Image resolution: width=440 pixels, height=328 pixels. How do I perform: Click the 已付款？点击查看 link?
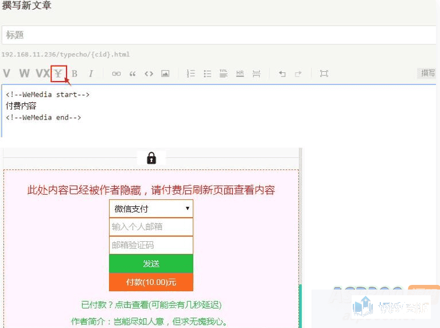pos(151,304)
